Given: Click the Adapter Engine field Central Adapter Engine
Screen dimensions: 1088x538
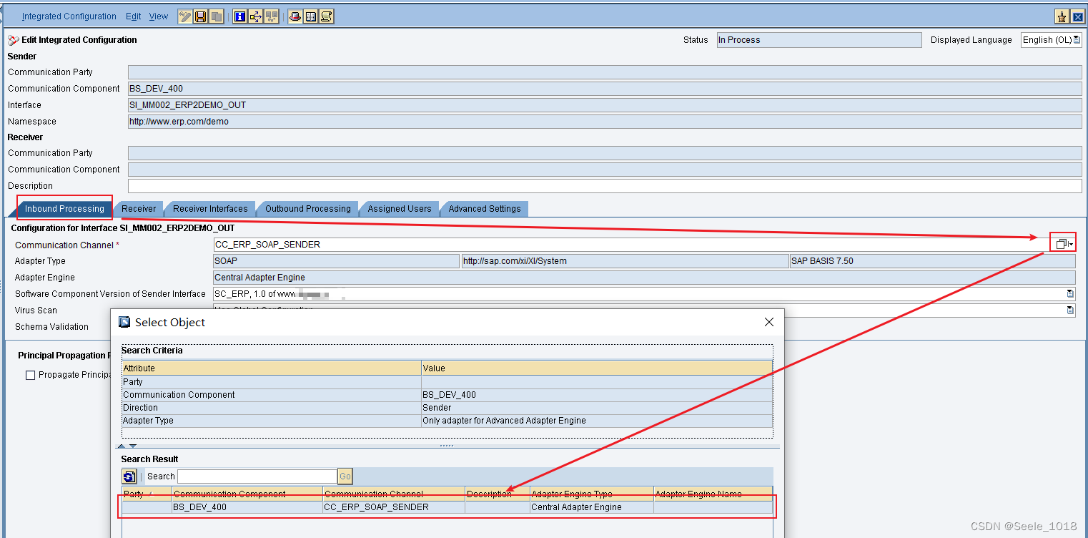Looking at the screenshot, I should click(644, 278).
